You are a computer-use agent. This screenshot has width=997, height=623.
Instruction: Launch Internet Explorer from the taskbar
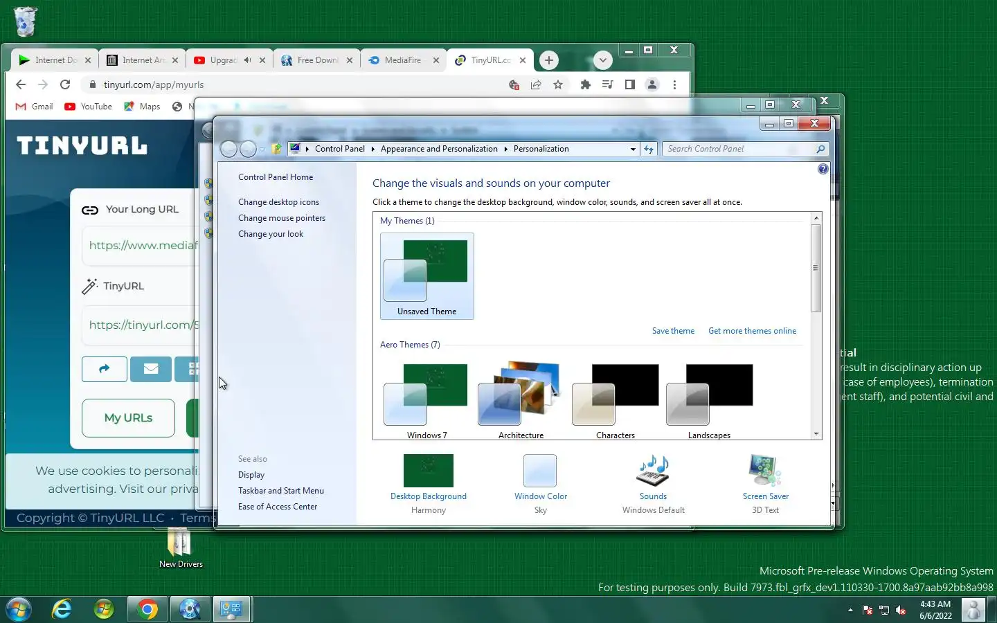point(62,609)
